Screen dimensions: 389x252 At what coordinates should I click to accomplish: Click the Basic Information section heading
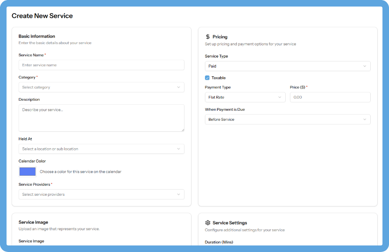36,36
